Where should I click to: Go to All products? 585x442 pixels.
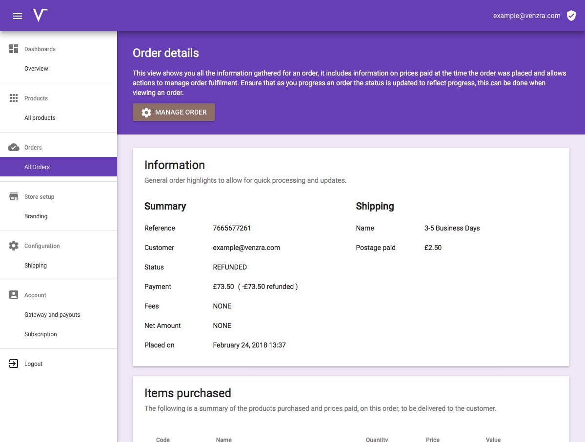pos(40,118)
